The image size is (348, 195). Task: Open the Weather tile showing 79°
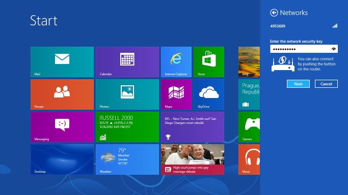click(127, 159)
